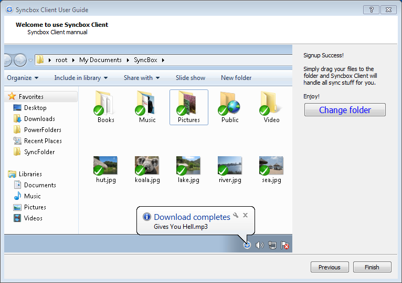Open notification settings wrench icon
Screen dimensions: 402x283
tap(236, 215)
